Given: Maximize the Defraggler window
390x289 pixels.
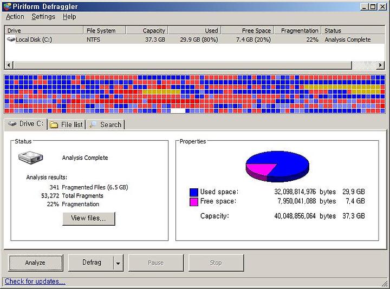Looking at the screenshot, I should click(x=373, y=6).
